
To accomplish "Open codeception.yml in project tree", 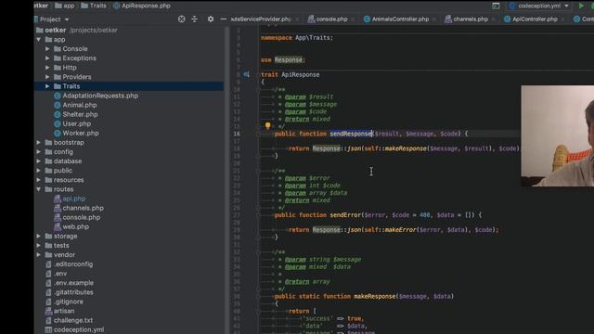I will 74,330.
